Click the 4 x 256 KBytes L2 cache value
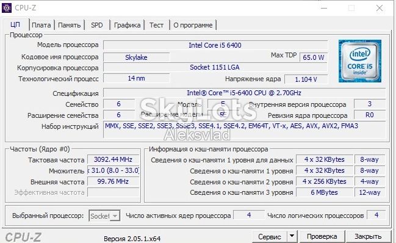The image size is (396, 243). [x=324, y=181]
